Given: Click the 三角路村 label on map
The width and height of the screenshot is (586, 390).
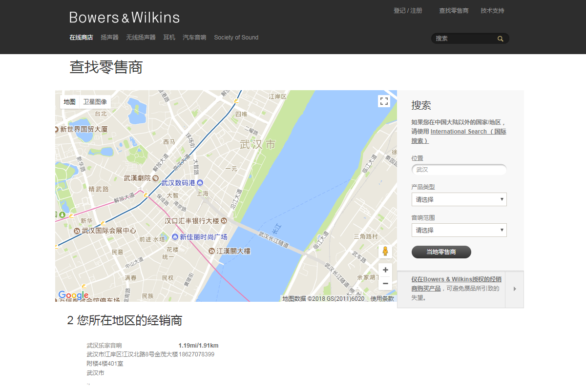Looking at the screenshot, I should pos(365,236).
